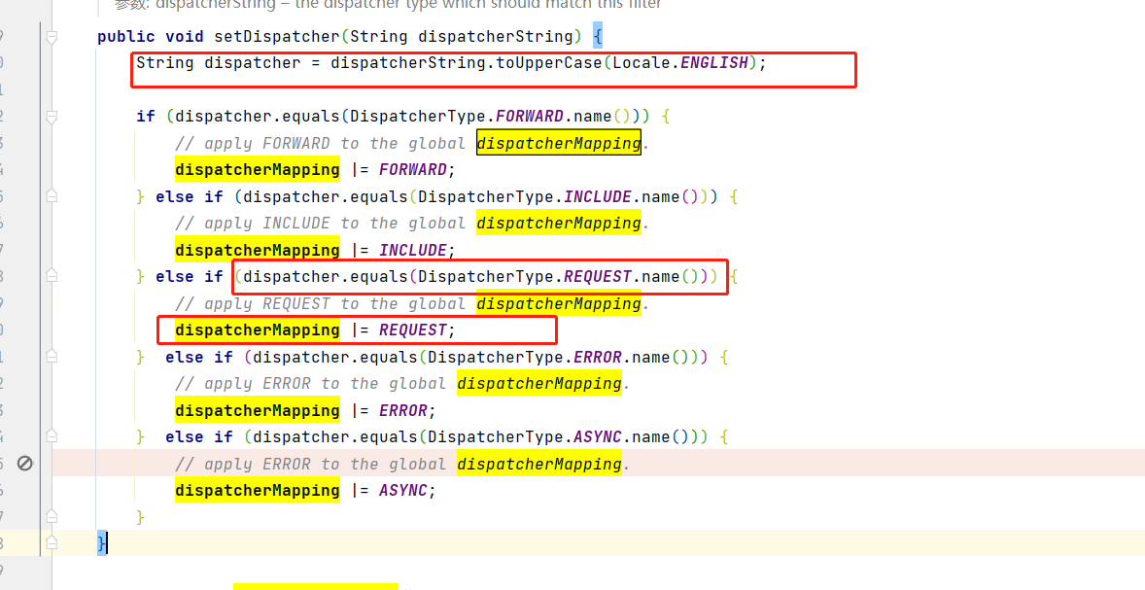Select the INCLUDE constant after the |= operator

pos(412,250)
